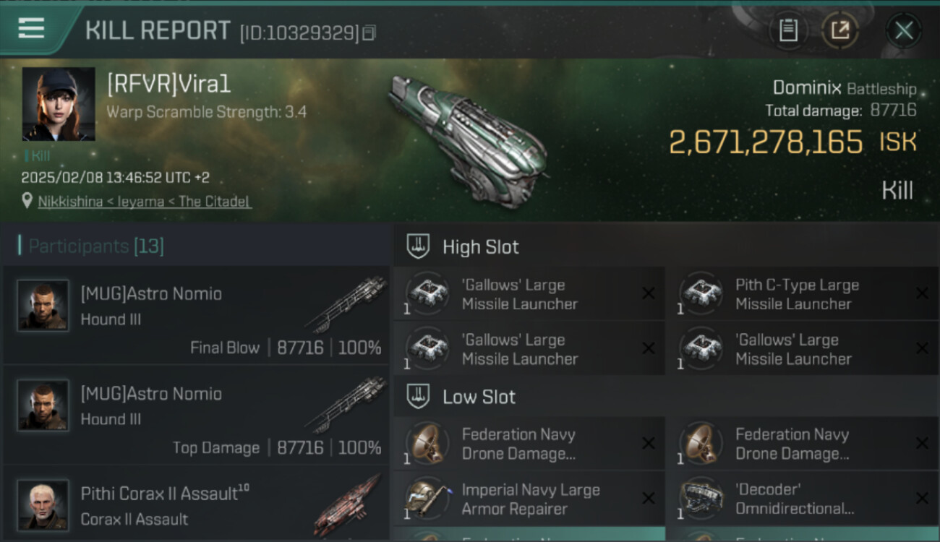940x542 pixels.
Task: Copy the kill report ID icon
Action: tap(369, 33)
